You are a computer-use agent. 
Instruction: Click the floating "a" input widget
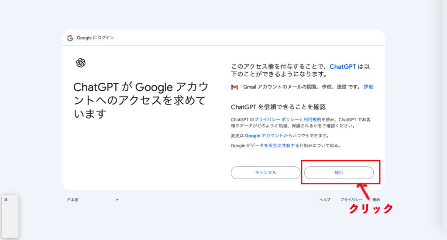point(9,216)
